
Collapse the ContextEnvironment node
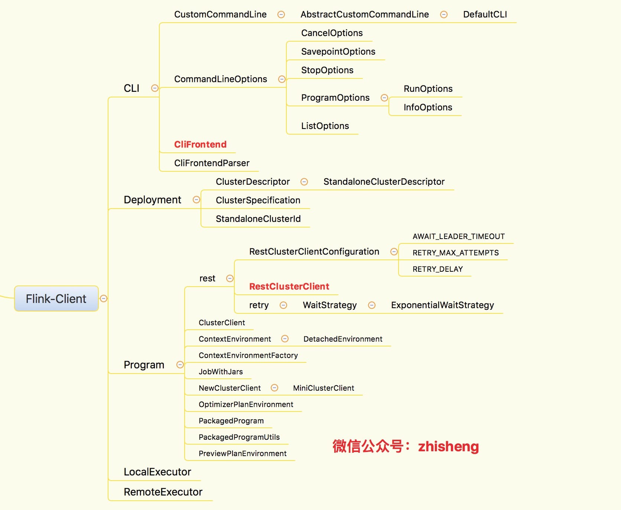pyautogui.click(x=285, y=339)
